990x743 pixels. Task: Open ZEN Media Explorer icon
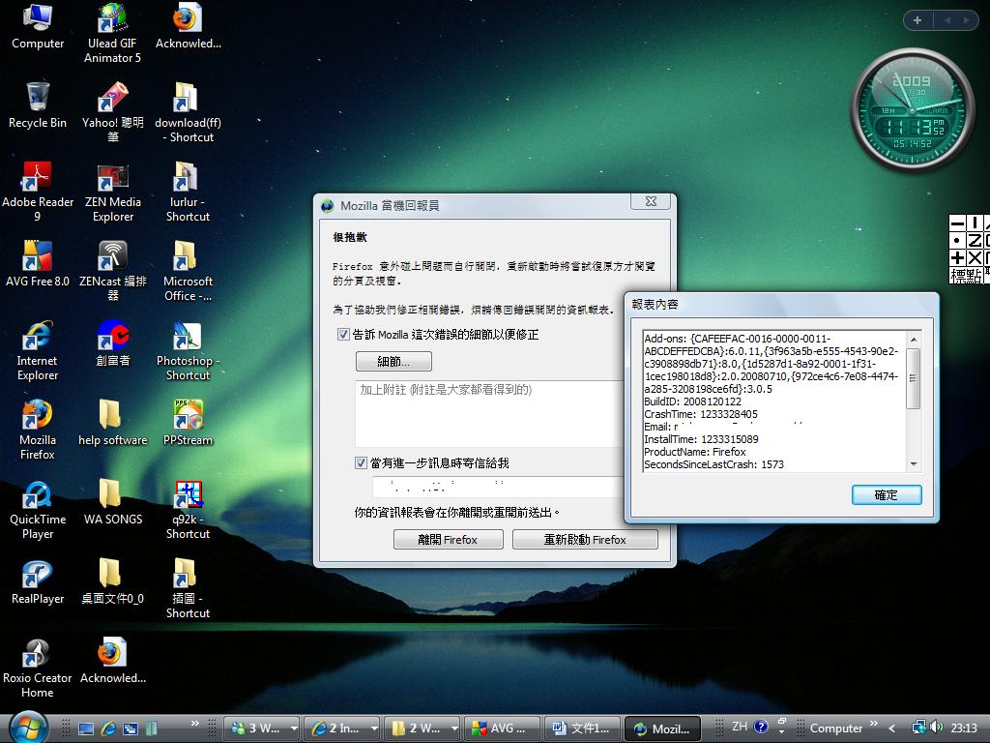coord(112,193)
